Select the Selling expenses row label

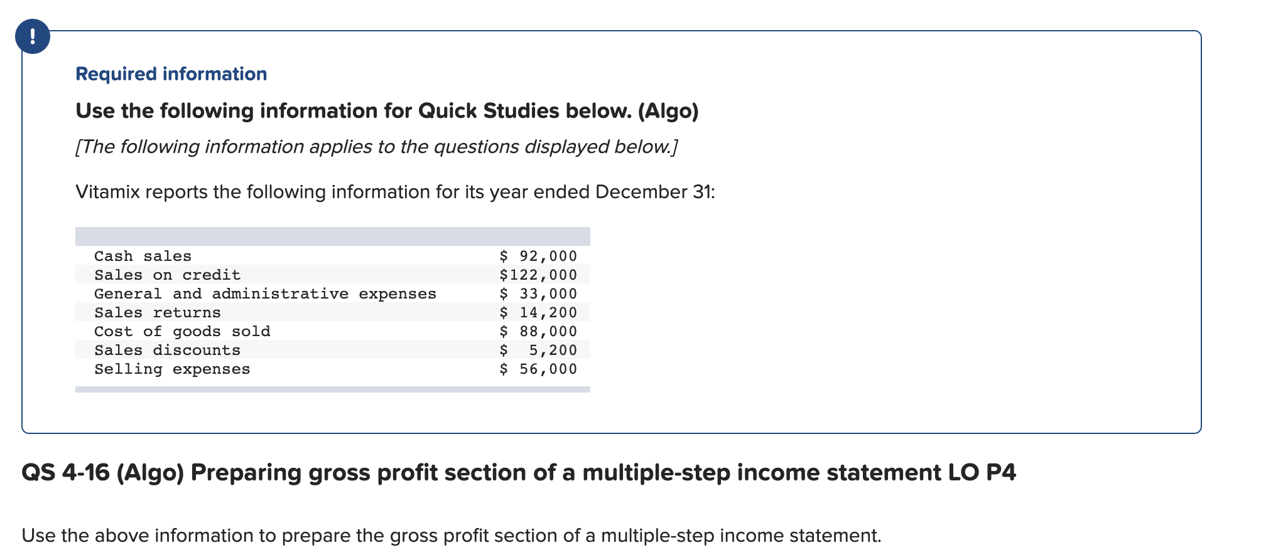pos(172,369)
